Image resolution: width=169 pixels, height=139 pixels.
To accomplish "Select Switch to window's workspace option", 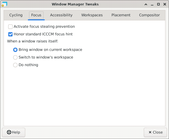I will (15, 57).
